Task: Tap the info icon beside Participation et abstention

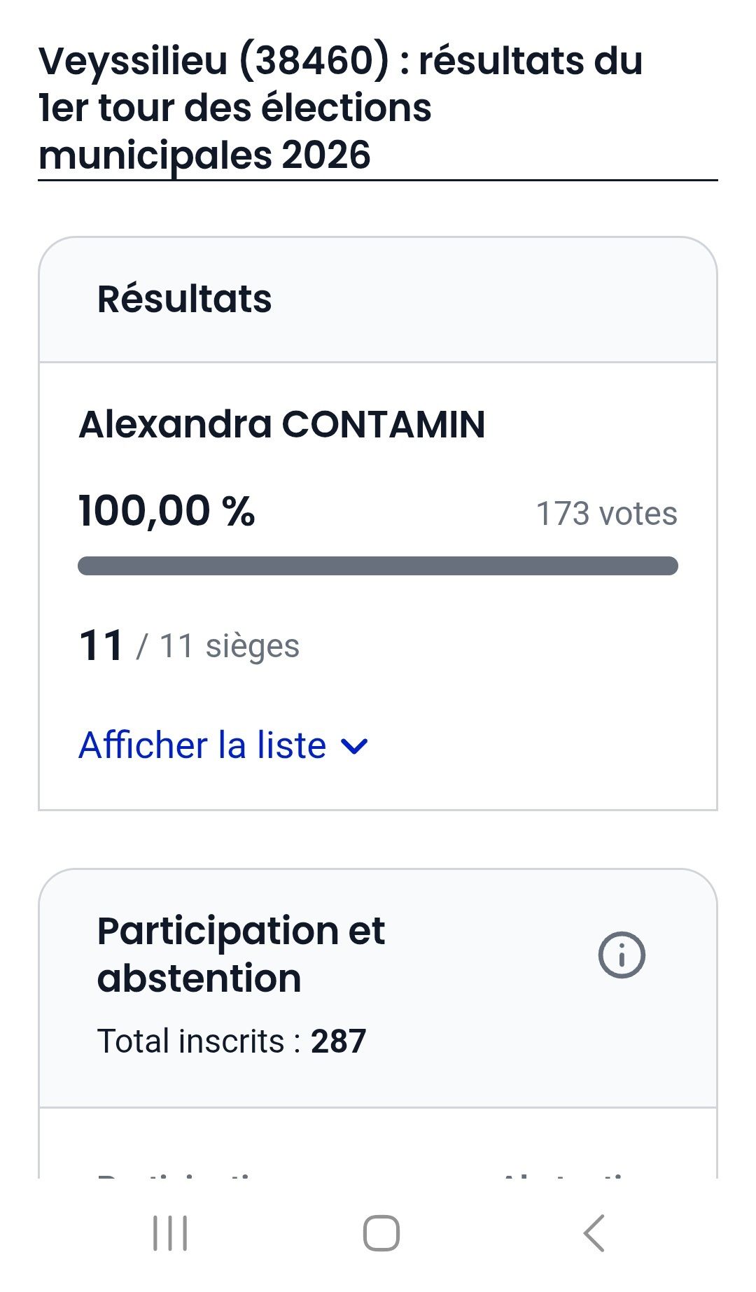Action: point(621,955)
